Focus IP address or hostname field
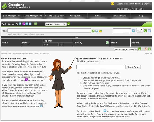 (101, 67)
